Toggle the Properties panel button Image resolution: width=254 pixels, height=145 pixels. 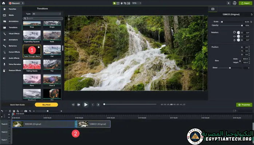244,105
